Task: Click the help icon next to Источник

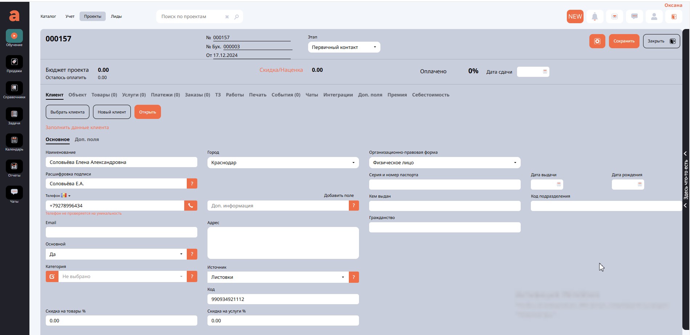Action: (354, 277)
